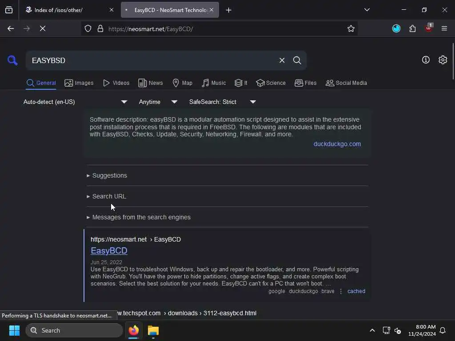This screenshot has width=455, height=341.
Task: Open Firefox from the taskbar
Action: pyautogui.click(x=133, y=330)
